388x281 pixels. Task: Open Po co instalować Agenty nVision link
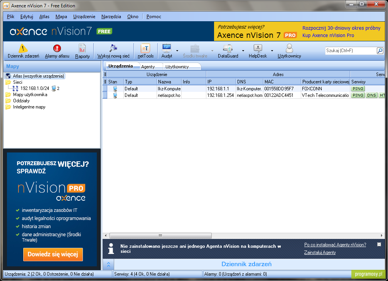click(335, 245)
